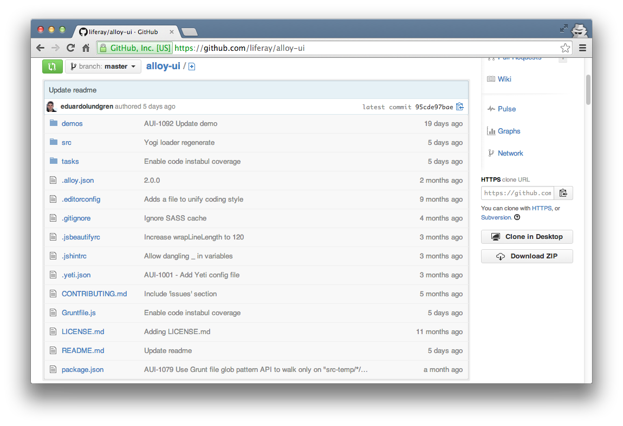Viewport: 623px width, 426px height.
Task: Click 'Adds a file to unify coding style'
Action: point(193,199)
